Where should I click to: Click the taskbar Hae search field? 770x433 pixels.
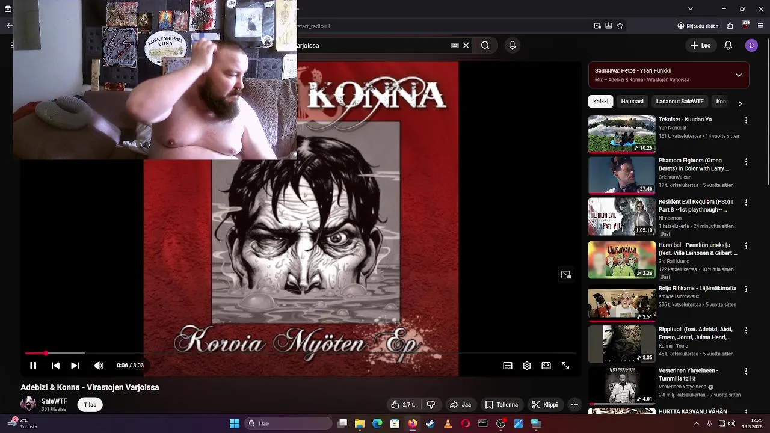(289, 423)
